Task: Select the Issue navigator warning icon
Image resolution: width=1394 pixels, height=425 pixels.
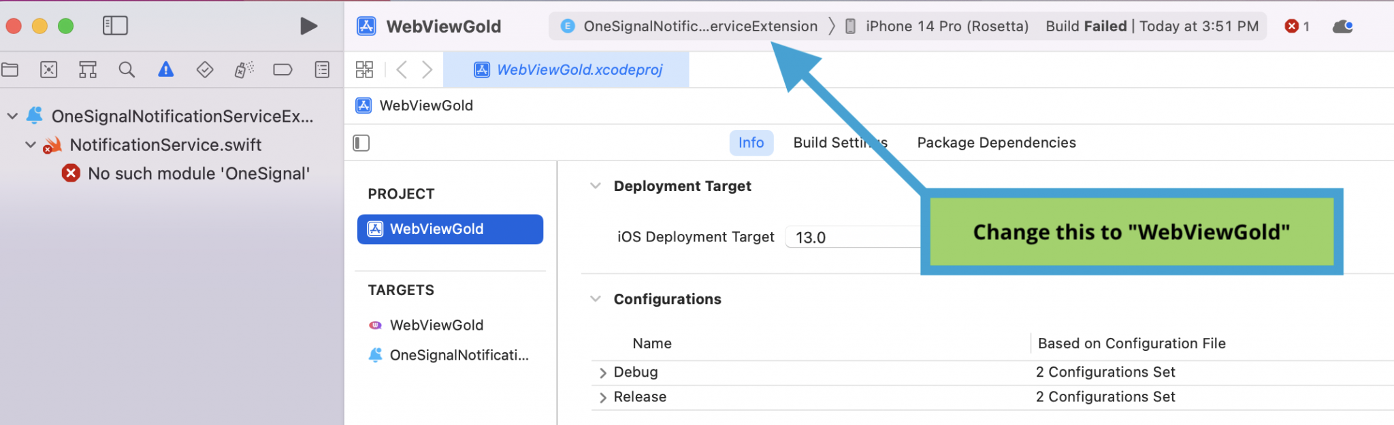Action: click(x=166, y=69)
